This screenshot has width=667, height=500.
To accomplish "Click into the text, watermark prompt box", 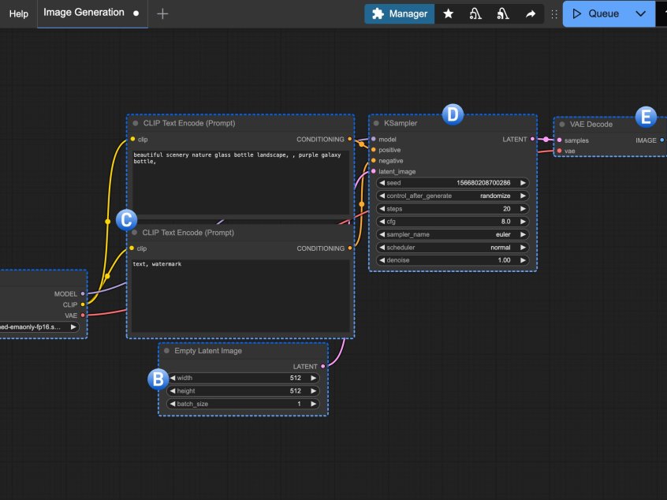I will point(240,295).
